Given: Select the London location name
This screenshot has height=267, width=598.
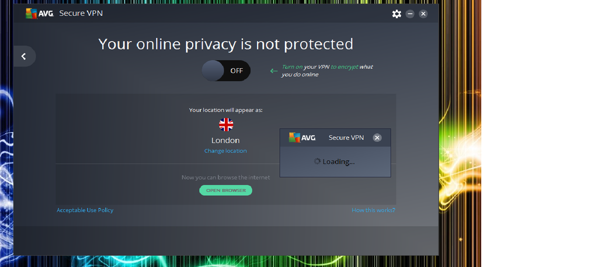Looking at the screenshot, I should 225,140.
